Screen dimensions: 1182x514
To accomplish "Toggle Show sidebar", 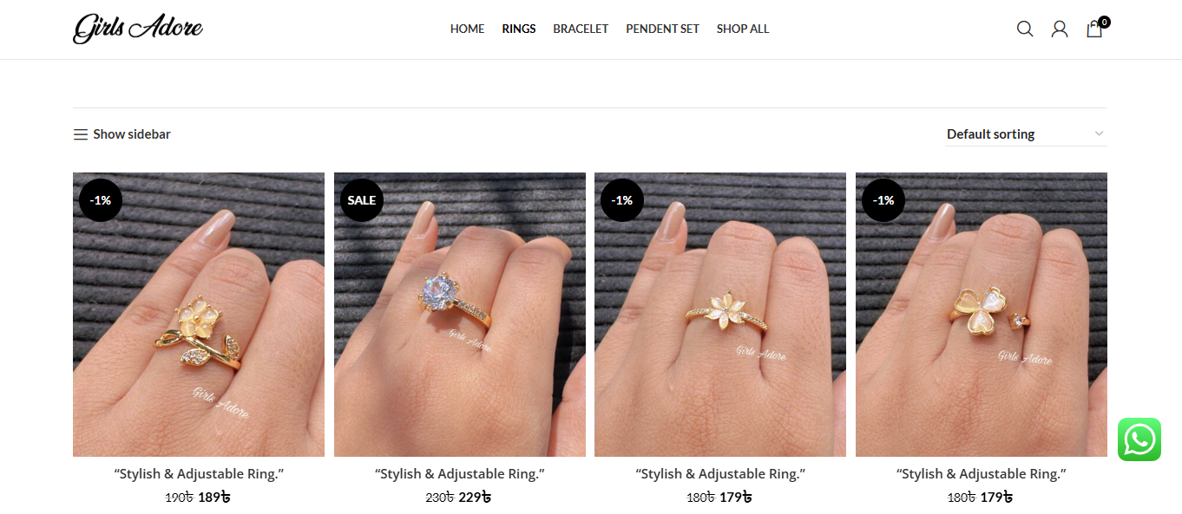I will pos(122,134).
